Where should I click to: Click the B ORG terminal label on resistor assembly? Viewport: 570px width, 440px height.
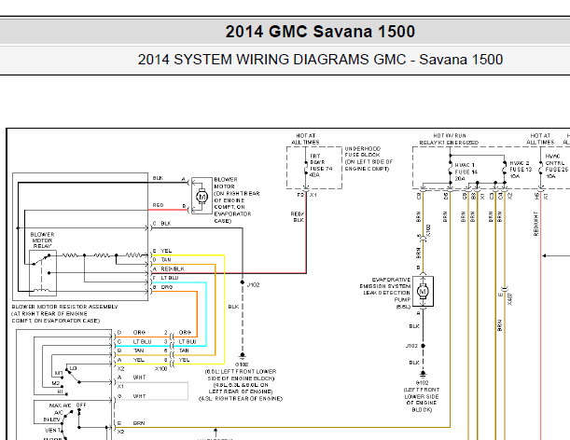coord(162,287)
